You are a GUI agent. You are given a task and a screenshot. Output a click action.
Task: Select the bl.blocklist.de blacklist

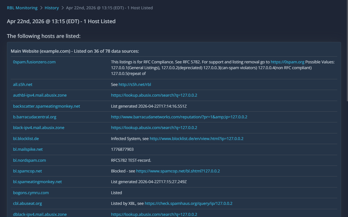pos(26,139)
